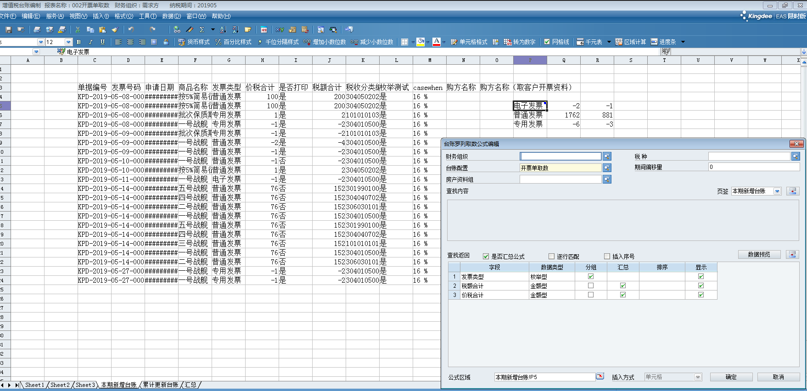Click 单元格格式 cell format button
Viewport: 807px width, 391px height.
pos(469,42)
